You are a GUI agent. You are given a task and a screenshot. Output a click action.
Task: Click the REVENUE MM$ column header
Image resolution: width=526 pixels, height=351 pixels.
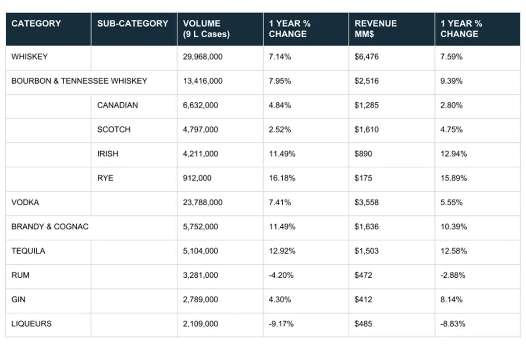[x=375, y=29]
